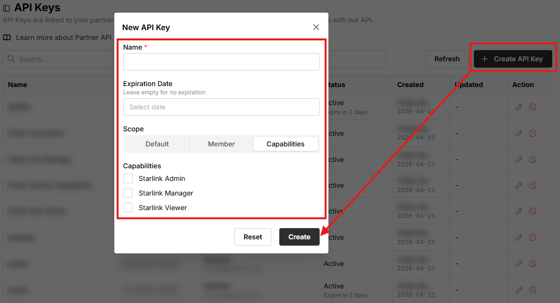Click the Name column header

coord(18,85)
